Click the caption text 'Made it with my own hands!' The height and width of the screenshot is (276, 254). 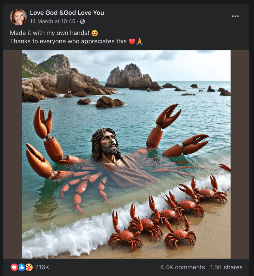(50, 33)
